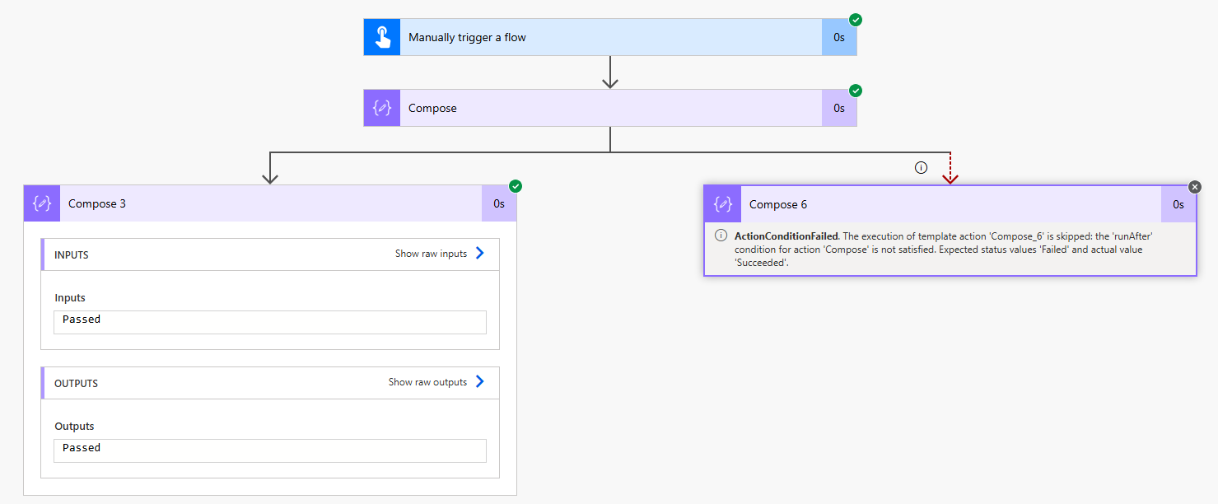The image size is (1218, 504).
Task: Expand Show raw outputs chevron
Action: coord(480,382)
